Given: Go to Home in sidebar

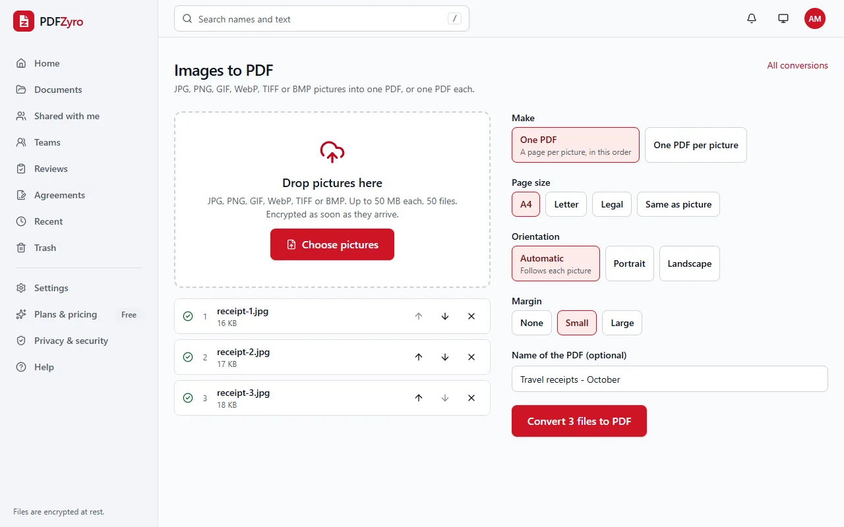Looking at the screenshot, I should pos(79,63).
